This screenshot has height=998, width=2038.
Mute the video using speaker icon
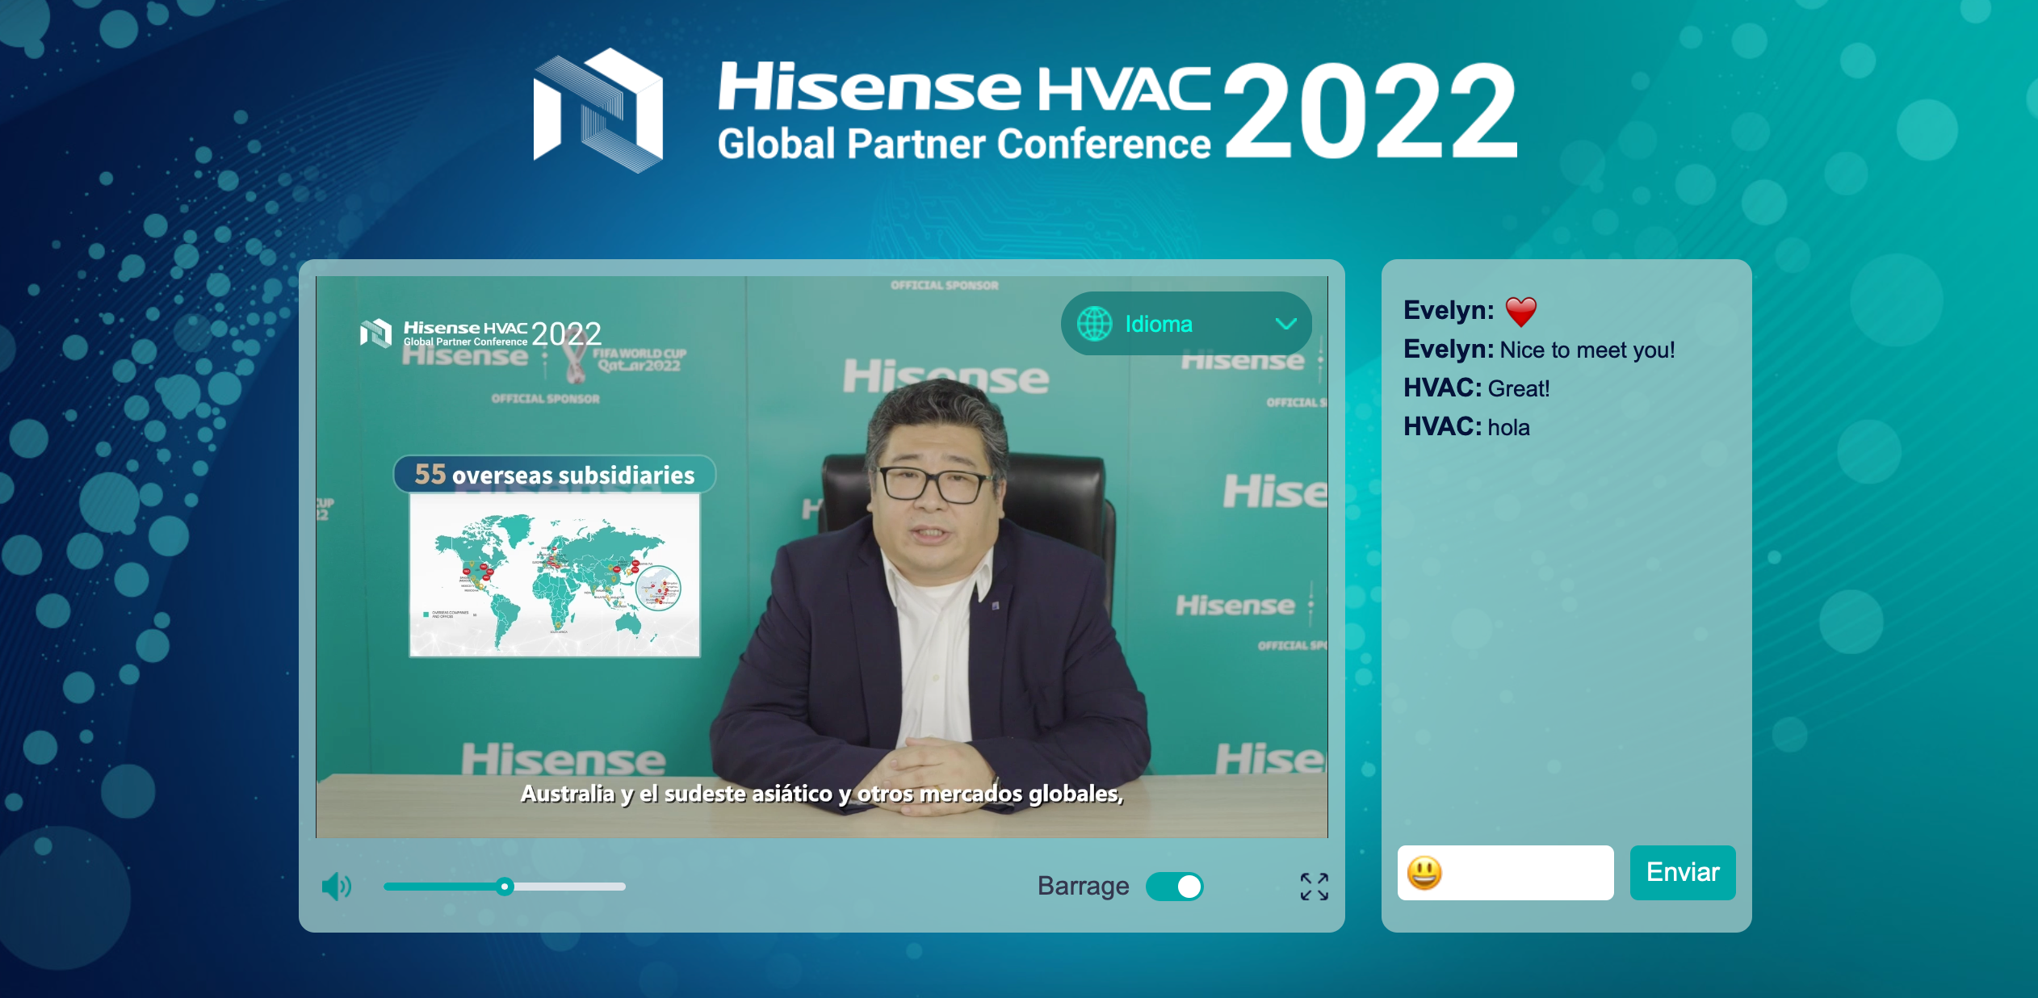(x=336, y=887)
